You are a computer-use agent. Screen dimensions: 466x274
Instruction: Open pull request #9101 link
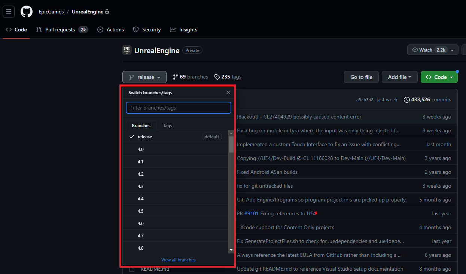tap(252, 213)
